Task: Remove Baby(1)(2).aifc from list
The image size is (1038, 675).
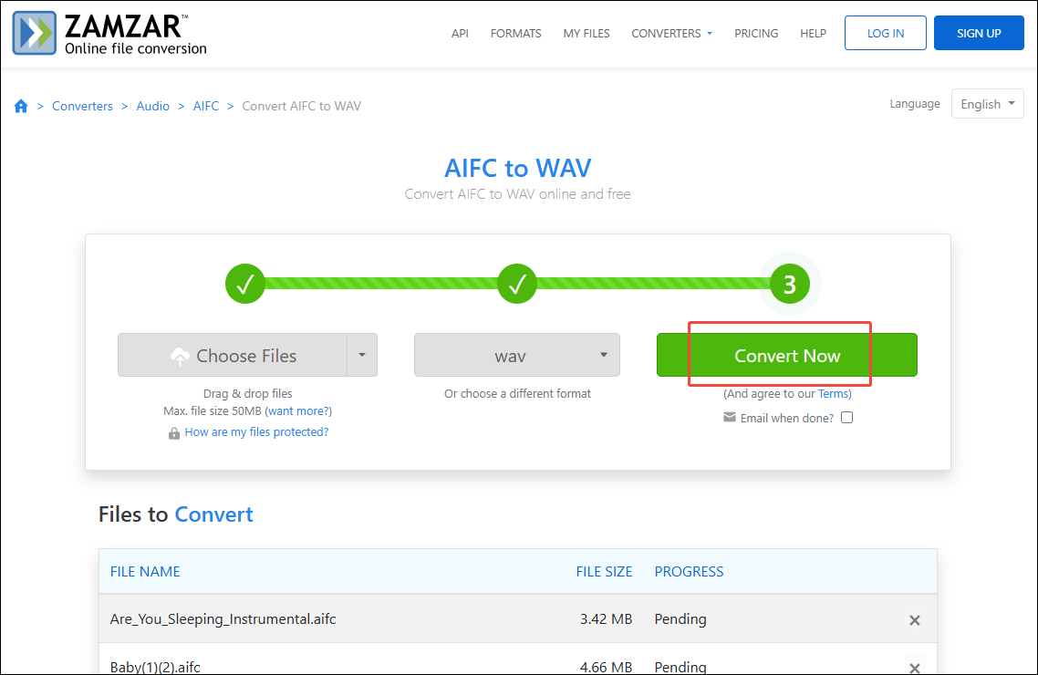Action: click(915, 668)
